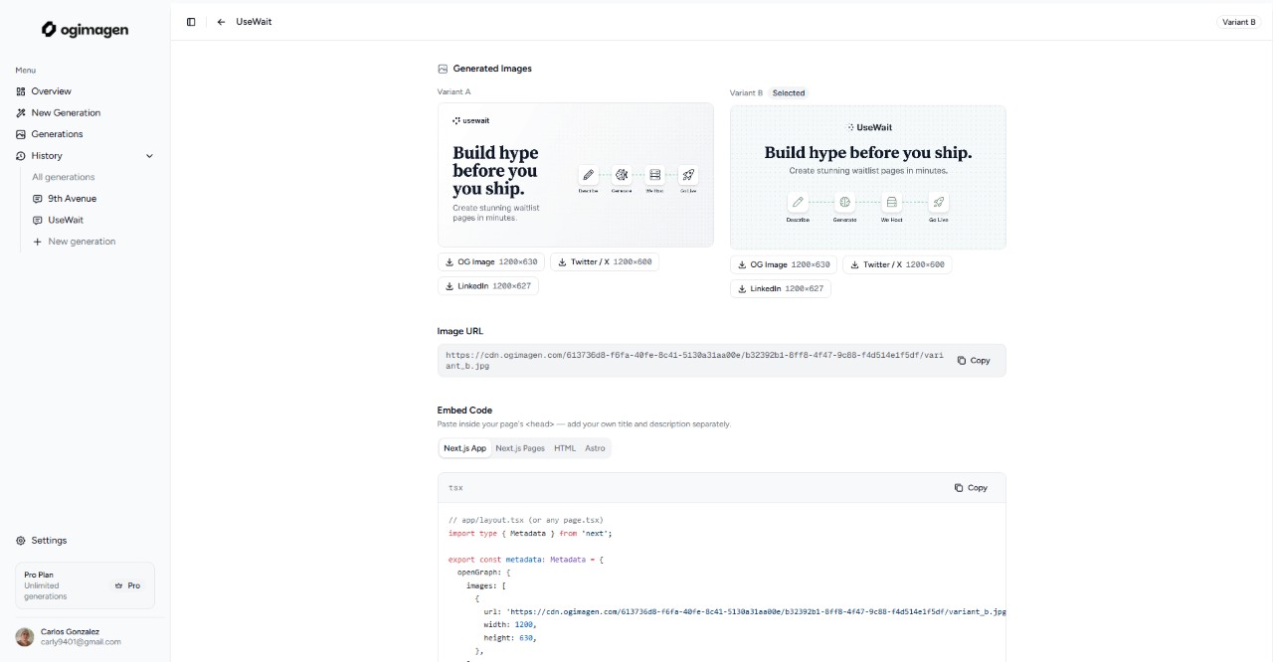1273x662 pixels.
Task: Select the Variant A preview thumbnail
Action: (575, 175)
